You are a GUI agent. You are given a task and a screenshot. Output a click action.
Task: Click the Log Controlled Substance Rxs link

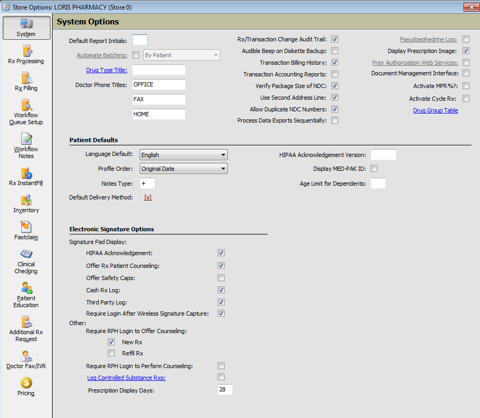(126, 378)
